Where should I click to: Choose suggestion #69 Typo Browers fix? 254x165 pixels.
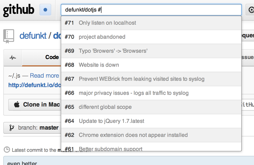[151, 51]
